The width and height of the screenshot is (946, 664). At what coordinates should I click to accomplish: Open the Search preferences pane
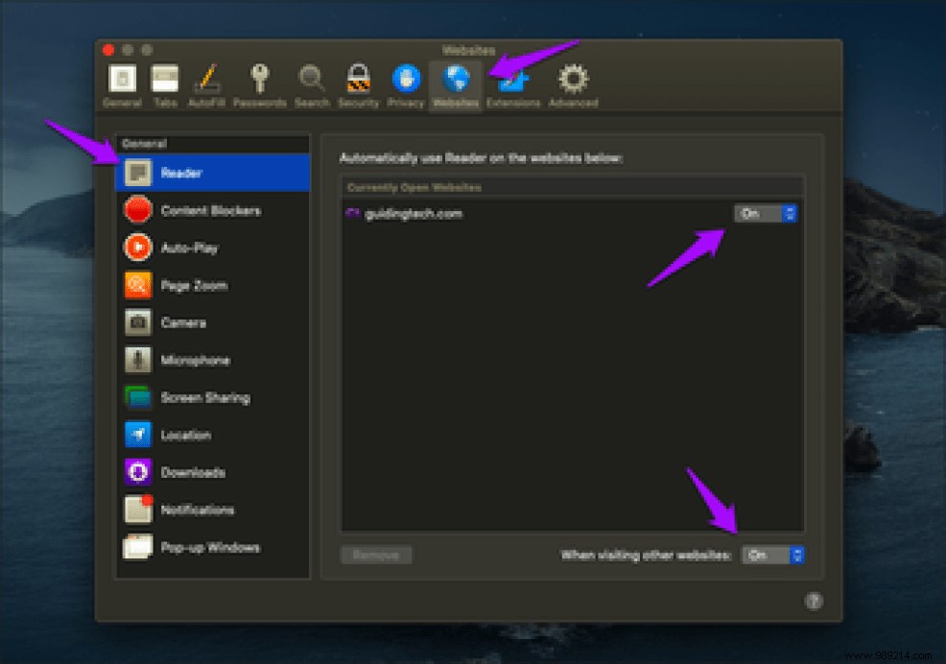[311, 82]
